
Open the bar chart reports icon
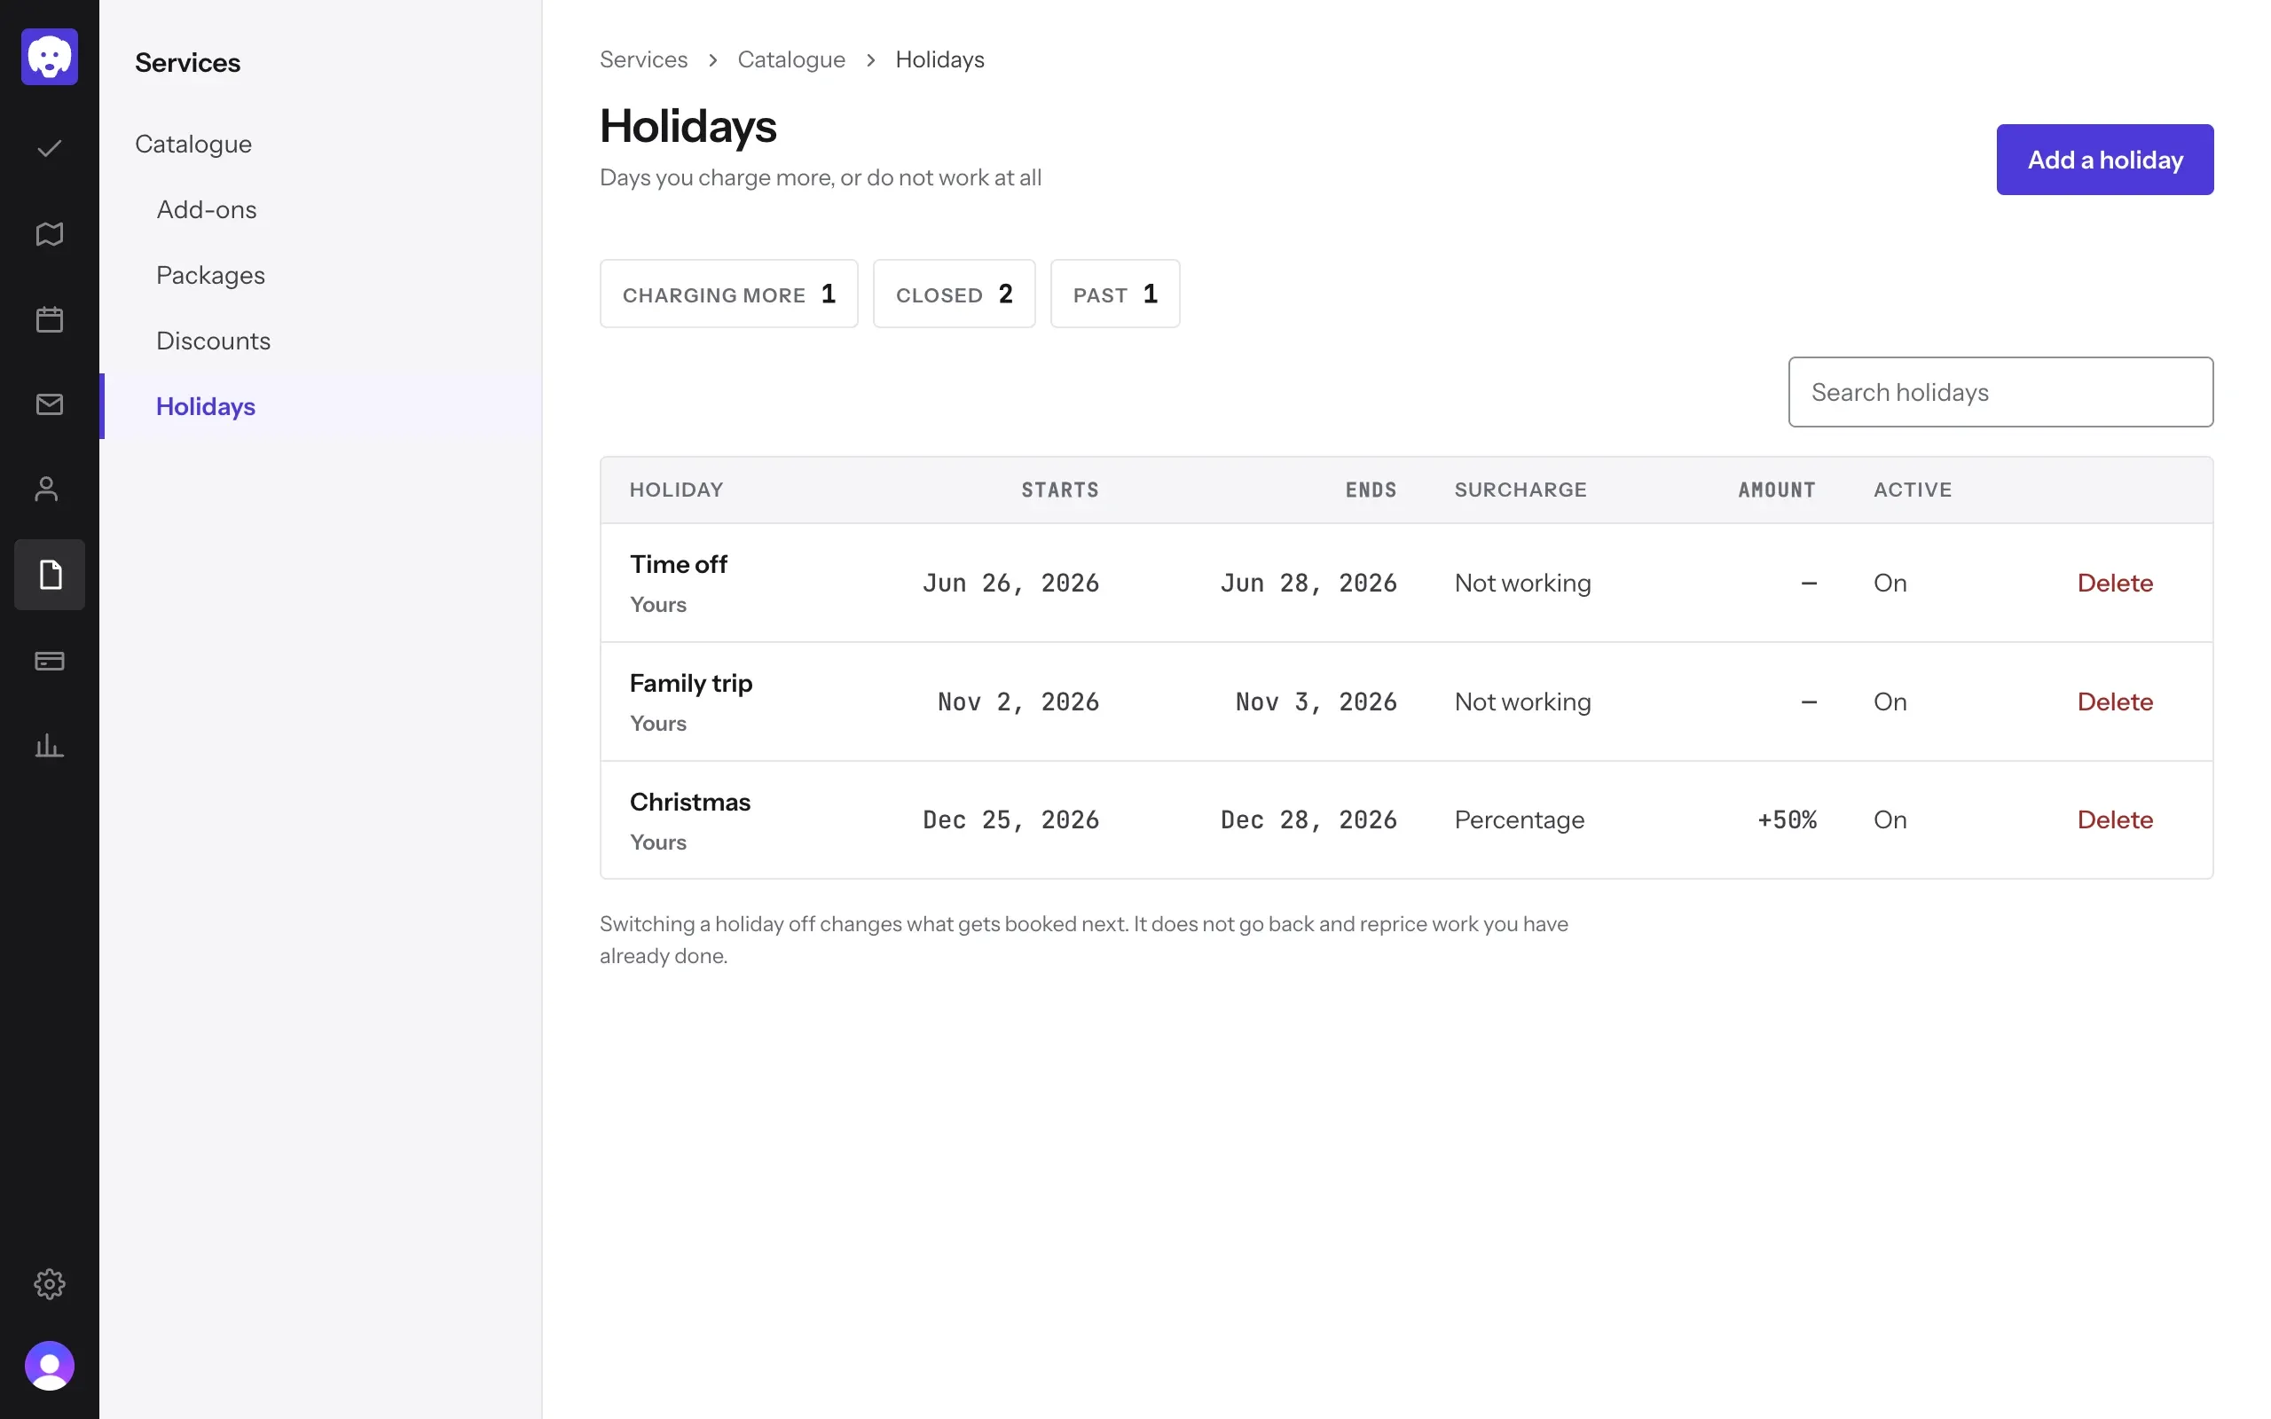50,746
